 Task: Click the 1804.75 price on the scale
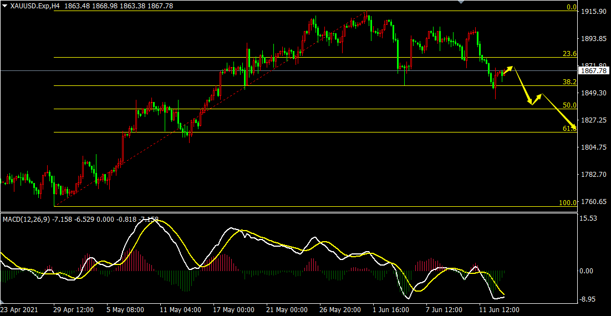(x=593, y=147)
